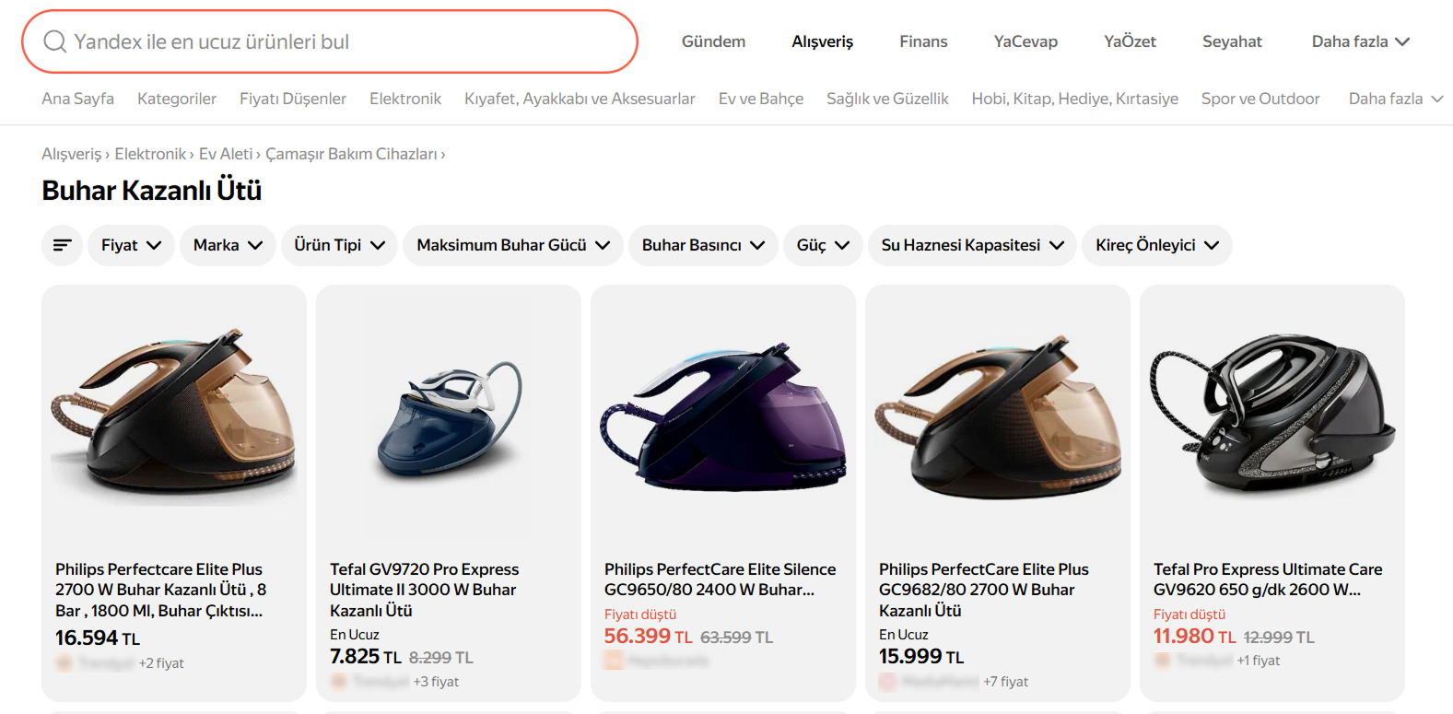
Task: Expand the Su Haznesi Kapasitesi filter
Action: click(972, 245)
